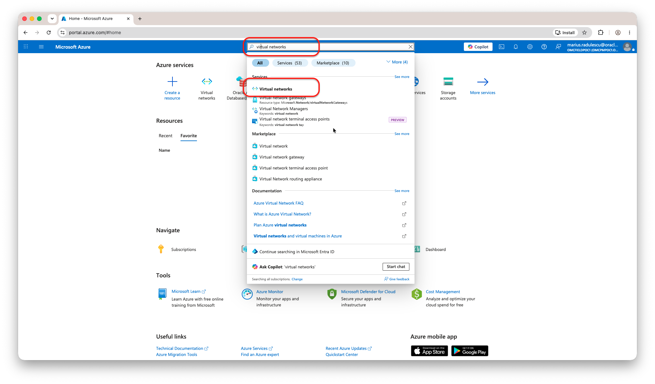The height and width of the screenshot is (384, 655).
Task: Open the Help question mark icon
Action: 544,47
